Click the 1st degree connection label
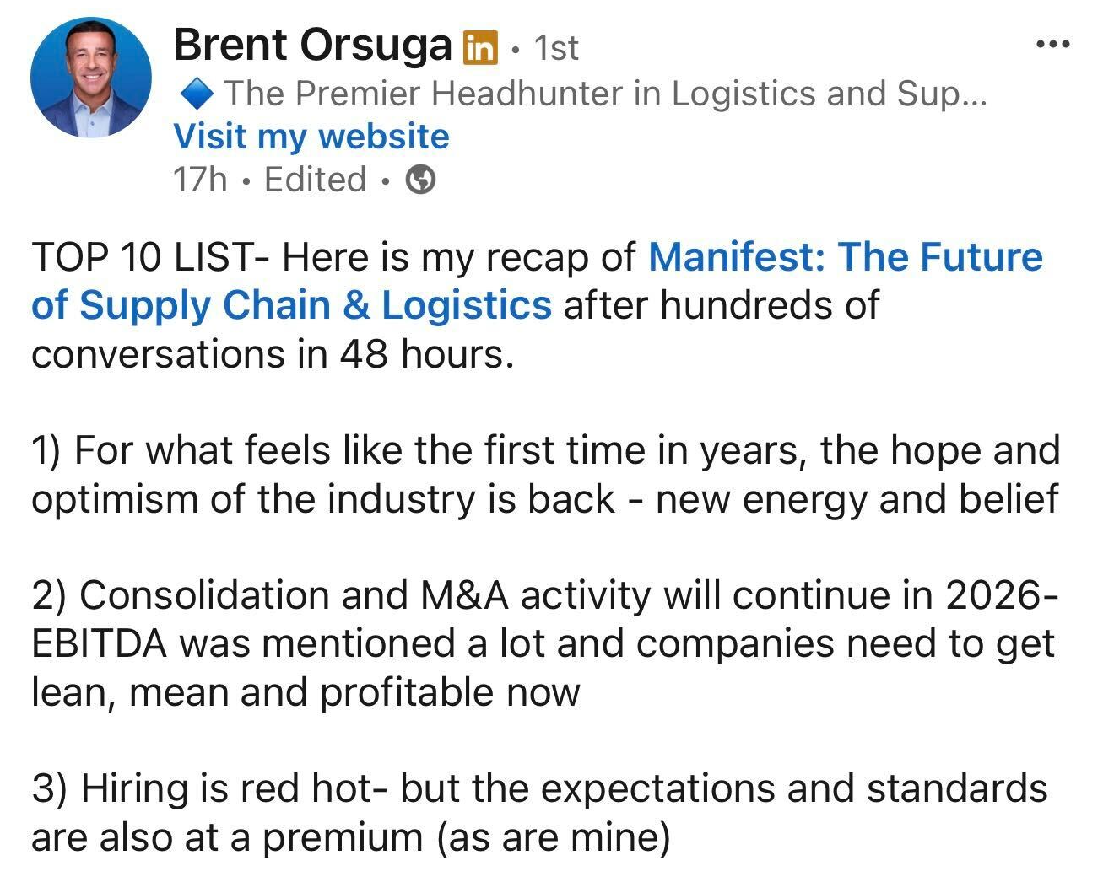1114x882 pixels. (x=556, y=48)
